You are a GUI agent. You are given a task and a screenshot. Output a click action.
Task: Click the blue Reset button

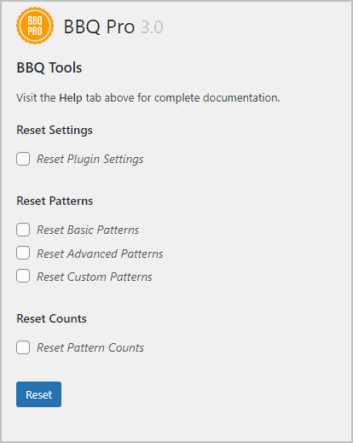pos(38,394)
